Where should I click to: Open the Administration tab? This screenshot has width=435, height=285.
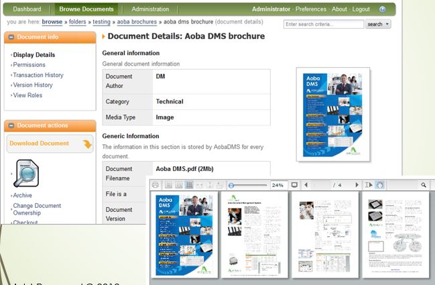coord(150,9)
